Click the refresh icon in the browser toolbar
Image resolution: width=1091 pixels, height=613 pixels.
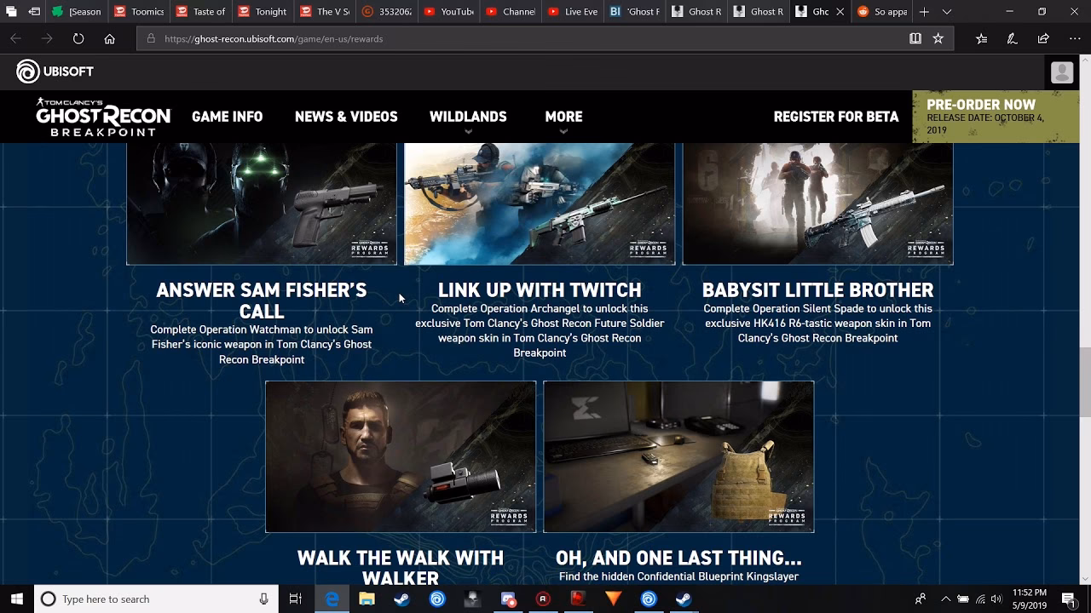click(x=78, y=38)
